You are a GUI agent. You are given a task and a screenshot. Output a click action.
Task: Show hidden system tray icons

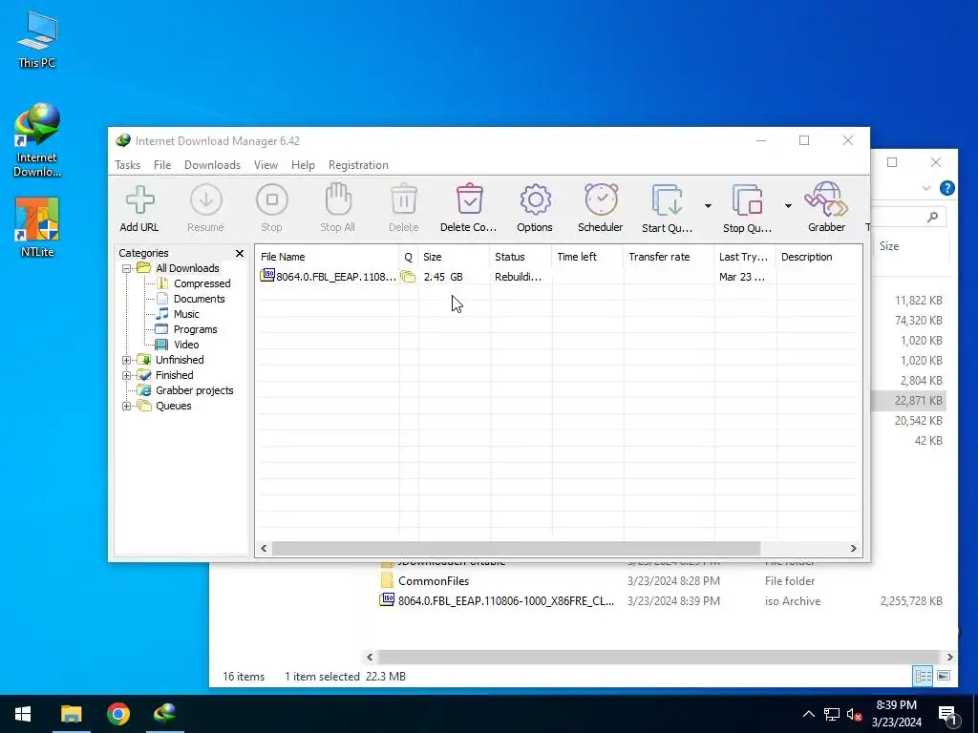(x=808, y=714)
